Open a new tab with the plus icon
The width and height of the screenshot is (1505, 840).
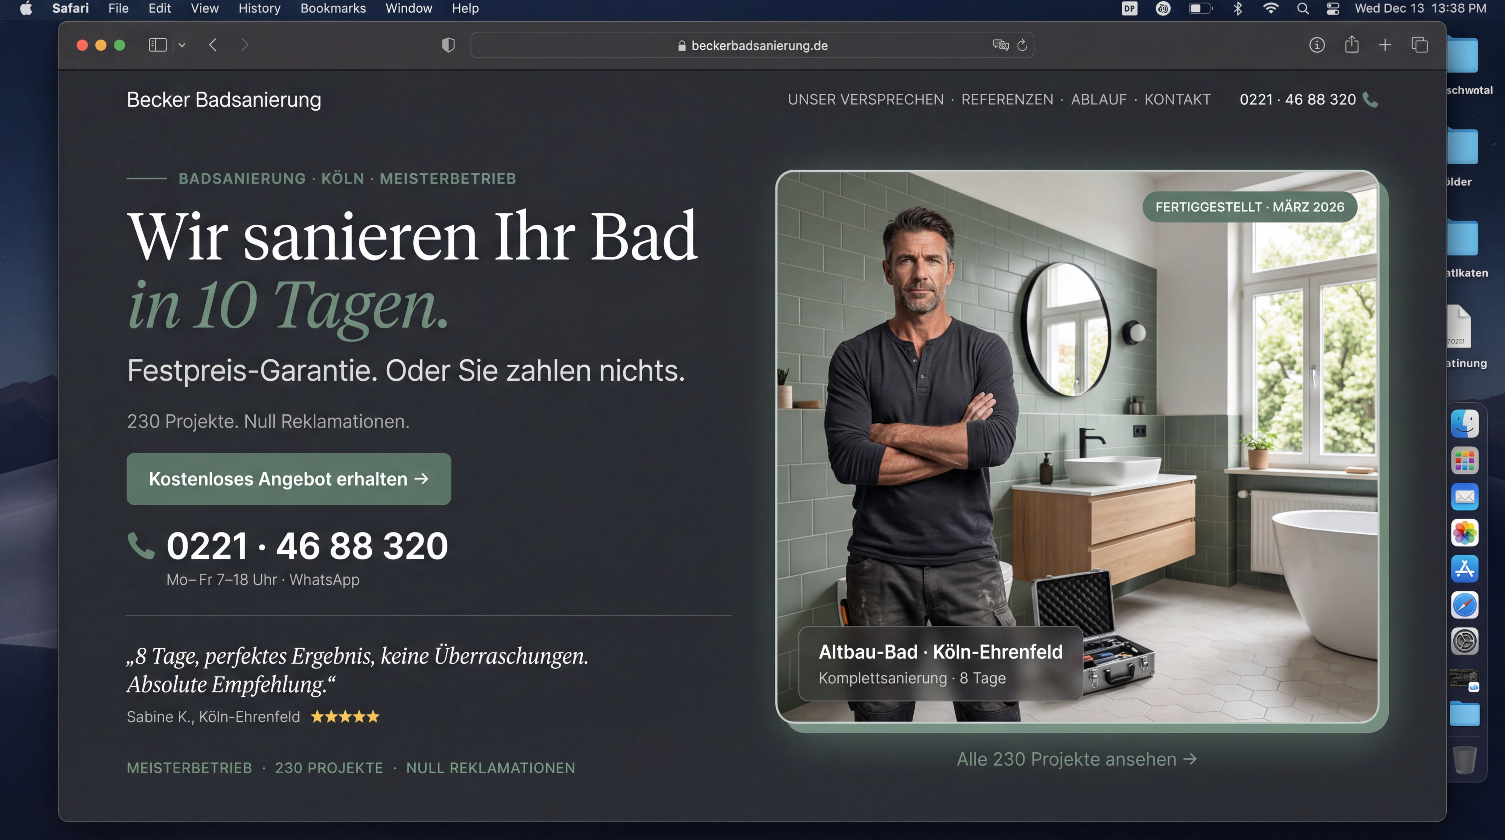point(1385,44)
